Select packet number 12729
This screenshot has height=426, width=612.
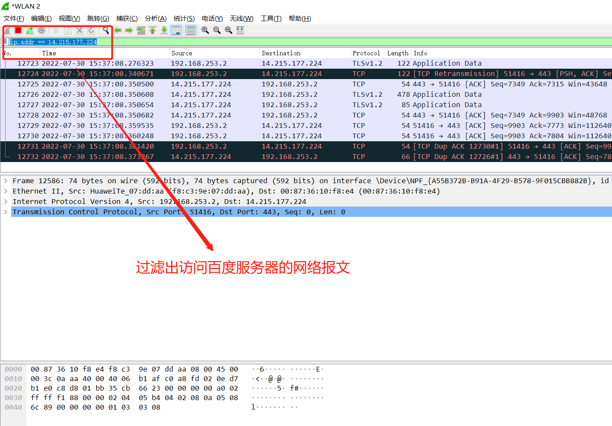[306, 126]
